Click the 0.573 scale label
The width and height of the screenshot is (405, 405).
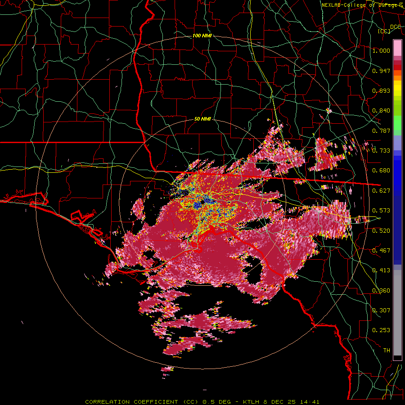(381, 211)
